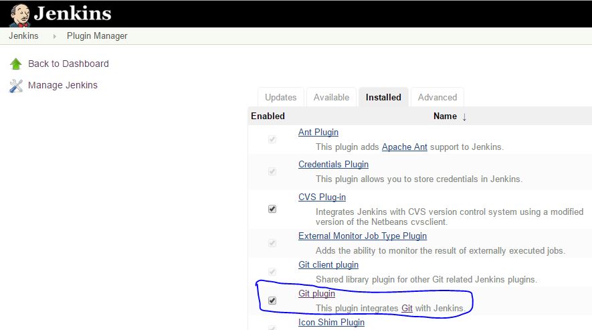This screenshot has height=330, width=592.
Task: Toggle the Git client plugin checkbox
Action: click(x=272, y=272)
